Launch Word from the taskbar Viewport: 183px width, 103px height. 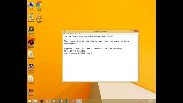pos(60,101)
